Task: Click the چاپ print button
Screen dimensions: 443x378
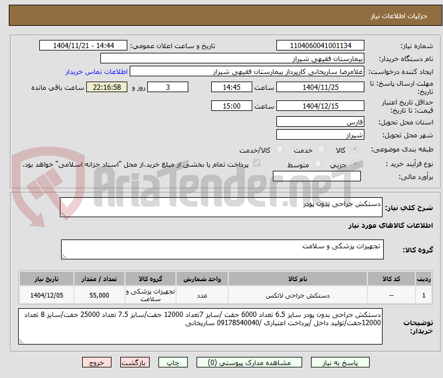Action: click(x=173, y=363)
